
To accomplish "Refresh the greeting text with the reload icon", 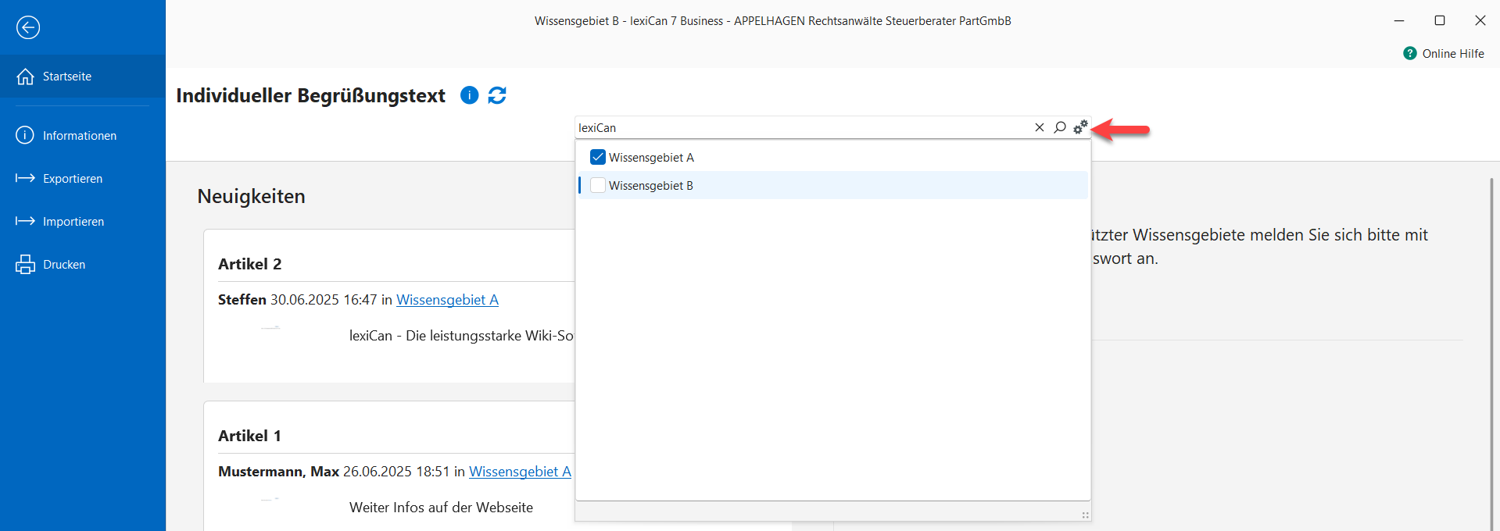I will [x=497, y=95].
